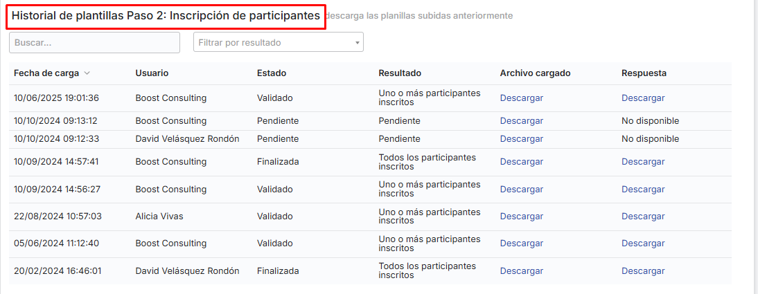
Task: Download the response for 05/06/2024 11:12:40 row
Action: point(643,244)
